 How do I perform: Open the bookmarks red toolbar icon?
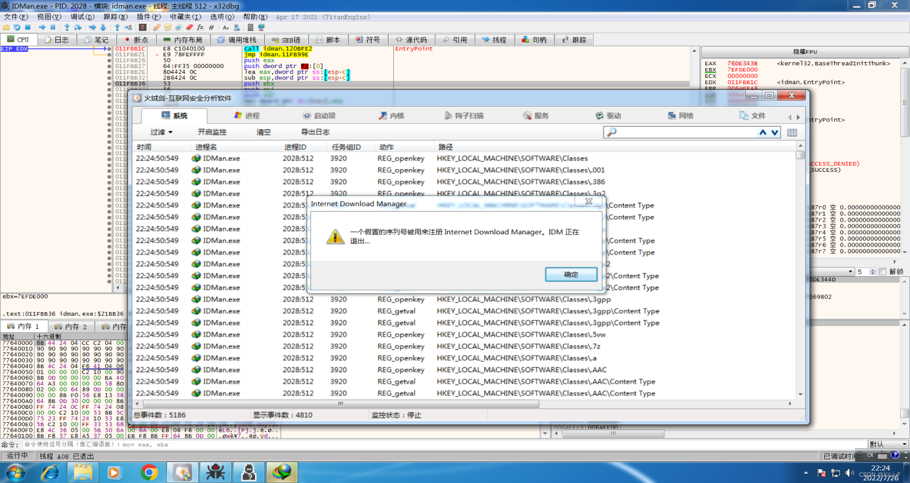[x=190, y=27]
